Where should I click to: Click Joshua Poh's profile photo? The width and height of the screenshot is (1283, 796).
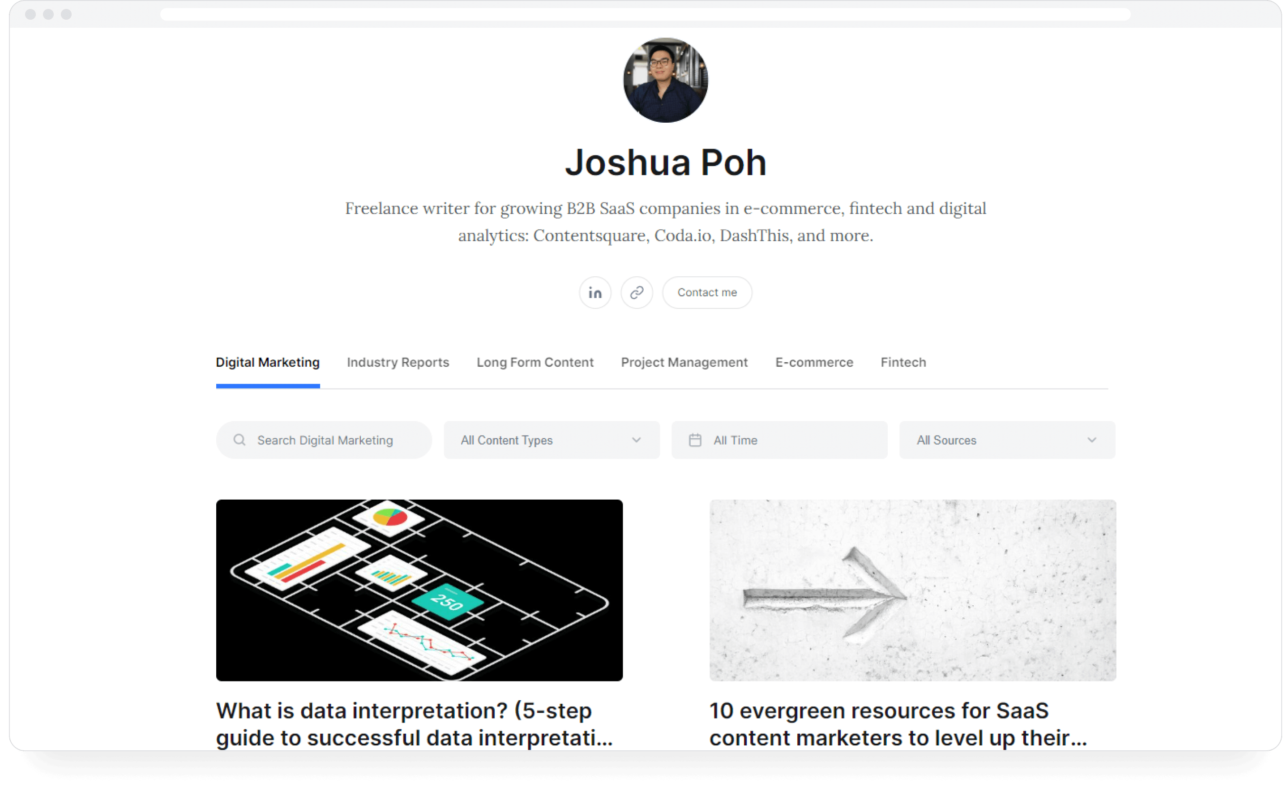click(665, 80)
